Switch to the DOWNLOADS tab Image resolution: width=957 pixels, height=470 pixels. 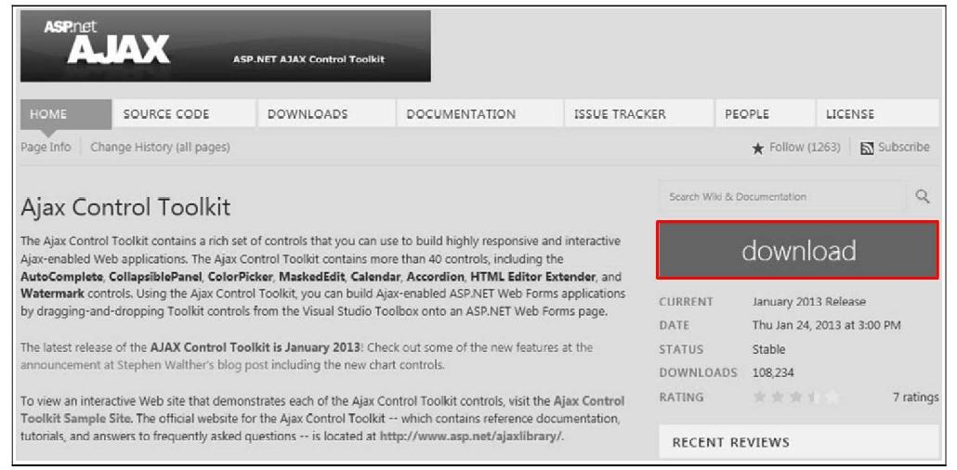(326, 114)
